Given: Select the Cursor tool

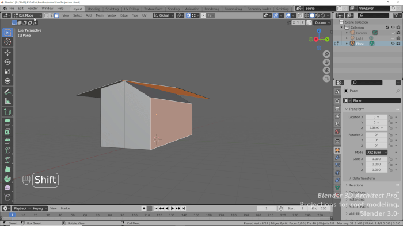Looking at the screenshot, I should tap(7, 42).
